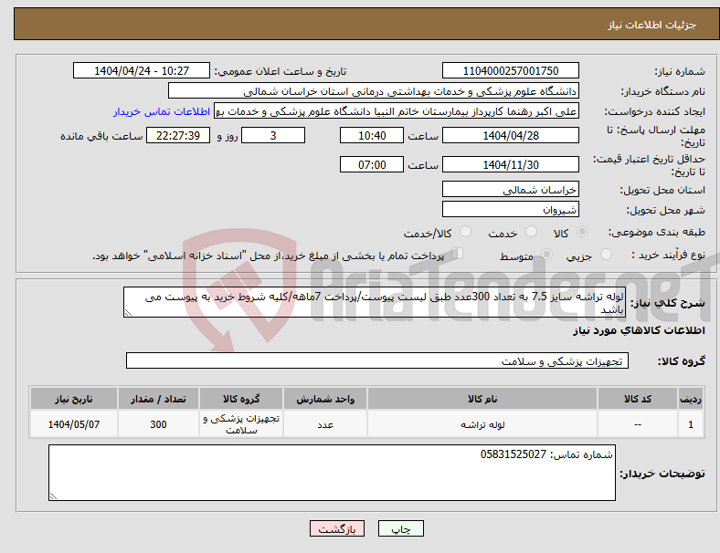Click the price validity date 1404/11/30
This screenshot has width=720, height=553.
click(x=511, y=164)
